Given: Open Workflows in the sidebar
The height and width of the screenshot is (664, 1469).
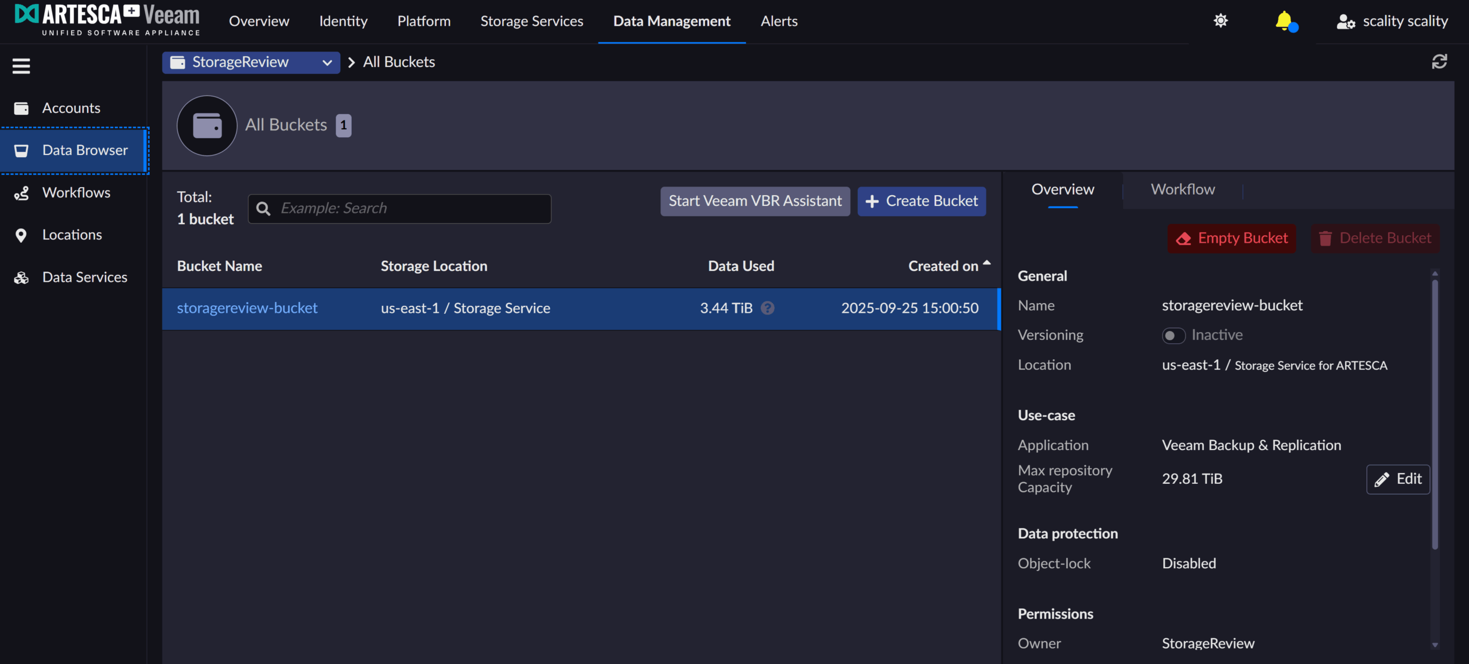Looking at the screenshot, I should click(x=76, y=193).
